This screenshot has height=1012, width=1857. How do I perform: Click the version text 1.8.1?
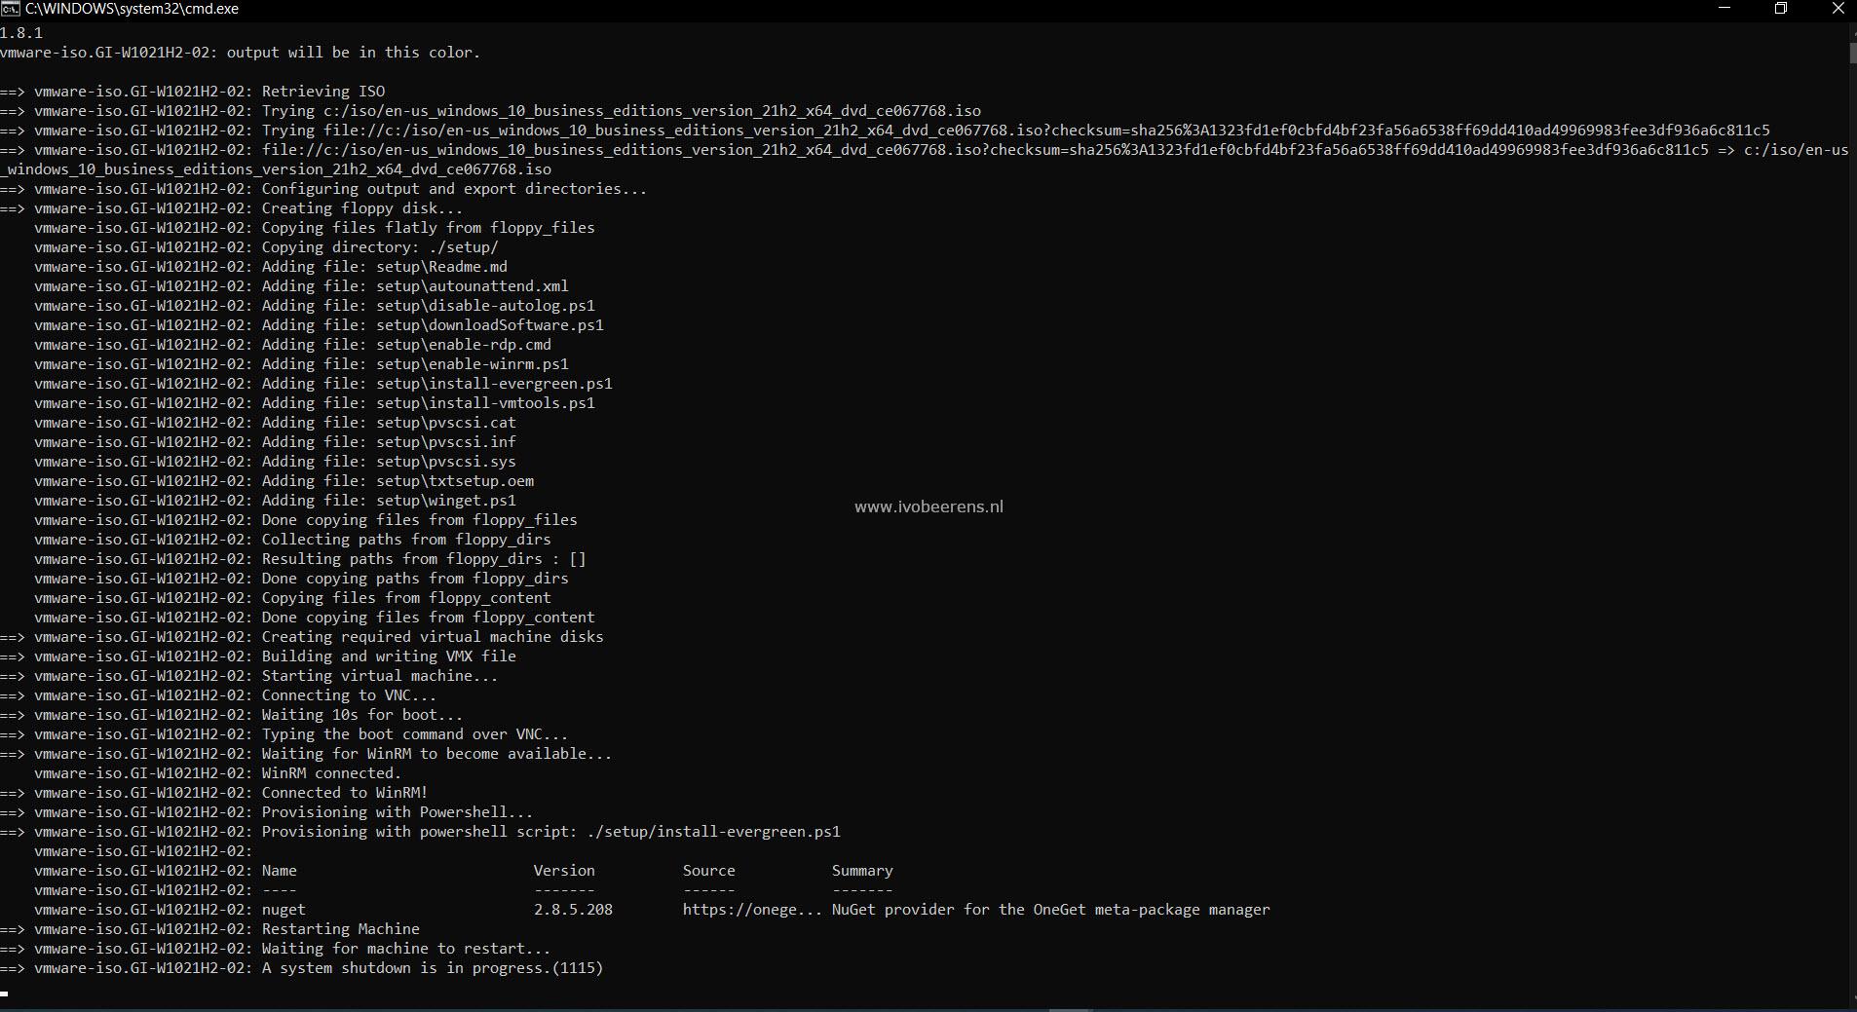click(x=21, y=33)
